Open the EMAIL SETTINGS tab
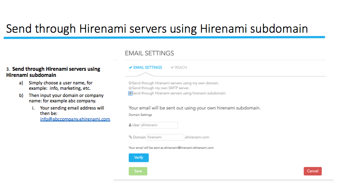This screenshot has height=194, width=345. 146,68
